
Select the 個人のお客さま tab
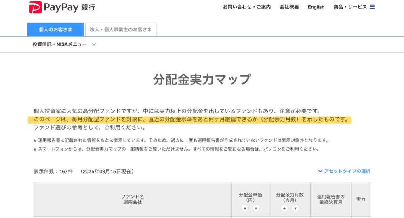pyautogui.click(x=56, y=29)
